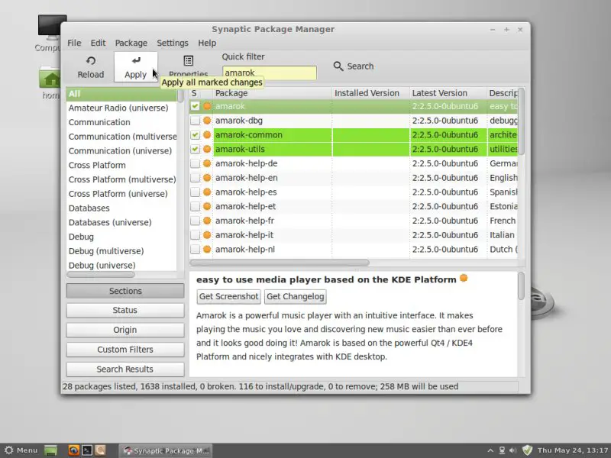Open the show-desktop icon in taskbar
This screenshot has width=611, height=458.
point(50,450)
